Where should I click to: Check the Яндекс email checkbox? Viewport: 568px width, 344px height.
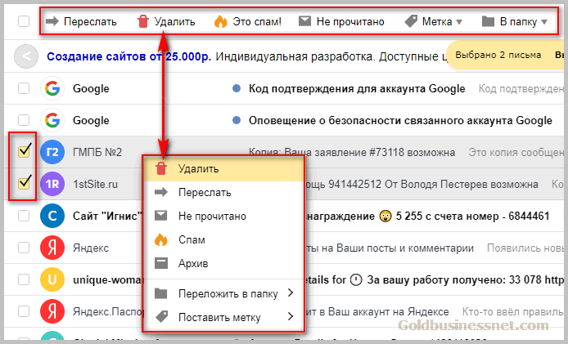point(24,248)
